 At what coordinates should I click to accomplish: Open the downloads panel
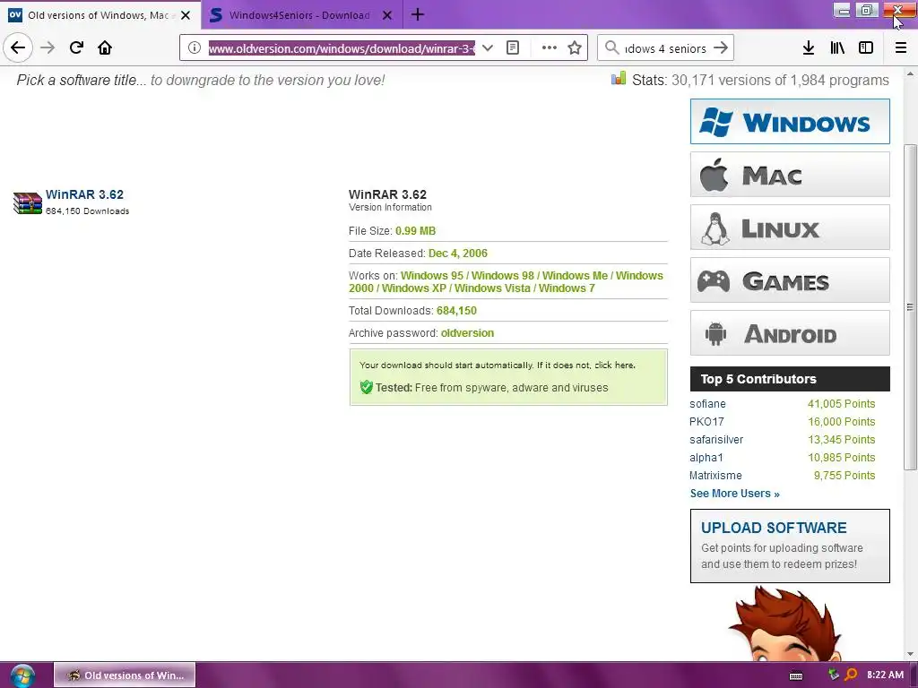point(809,48)
